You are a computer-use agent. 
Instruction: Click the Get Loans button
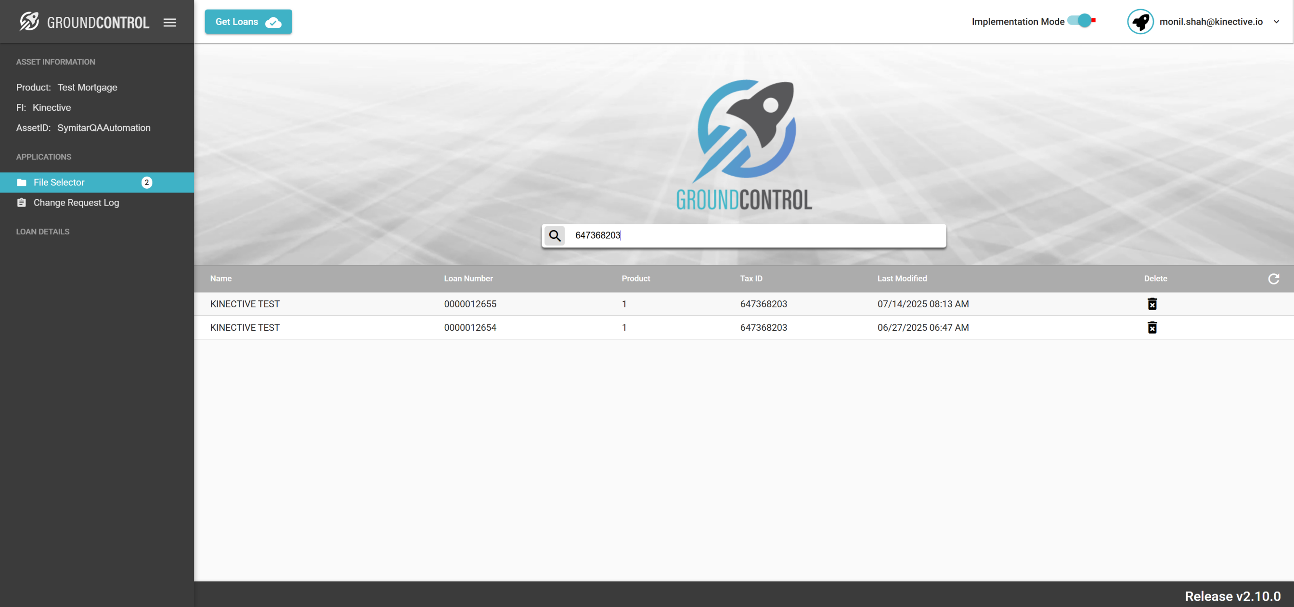tap(248, 22)
